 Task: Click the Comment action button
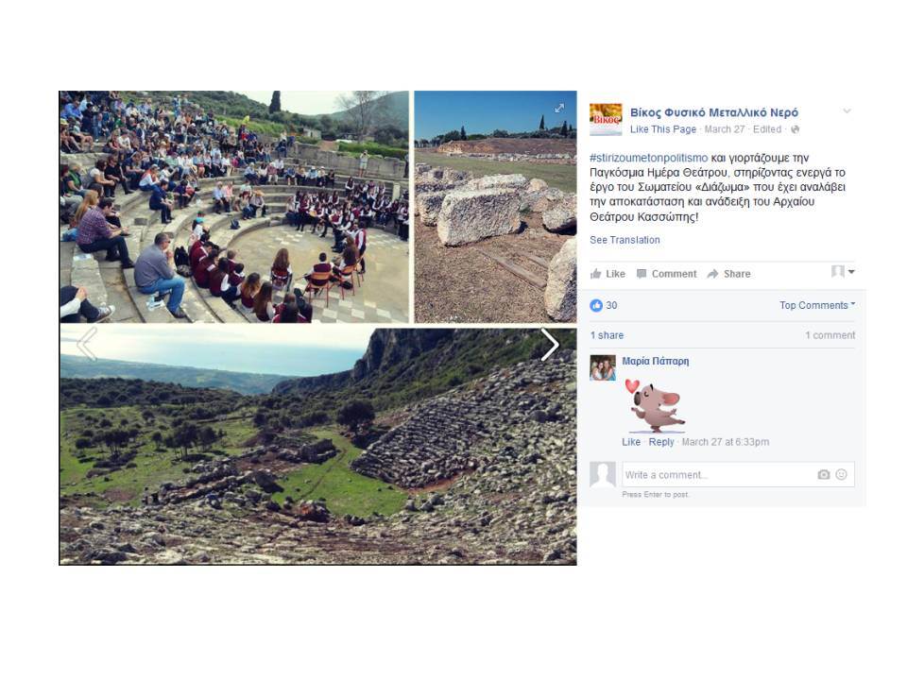point(667,274)
